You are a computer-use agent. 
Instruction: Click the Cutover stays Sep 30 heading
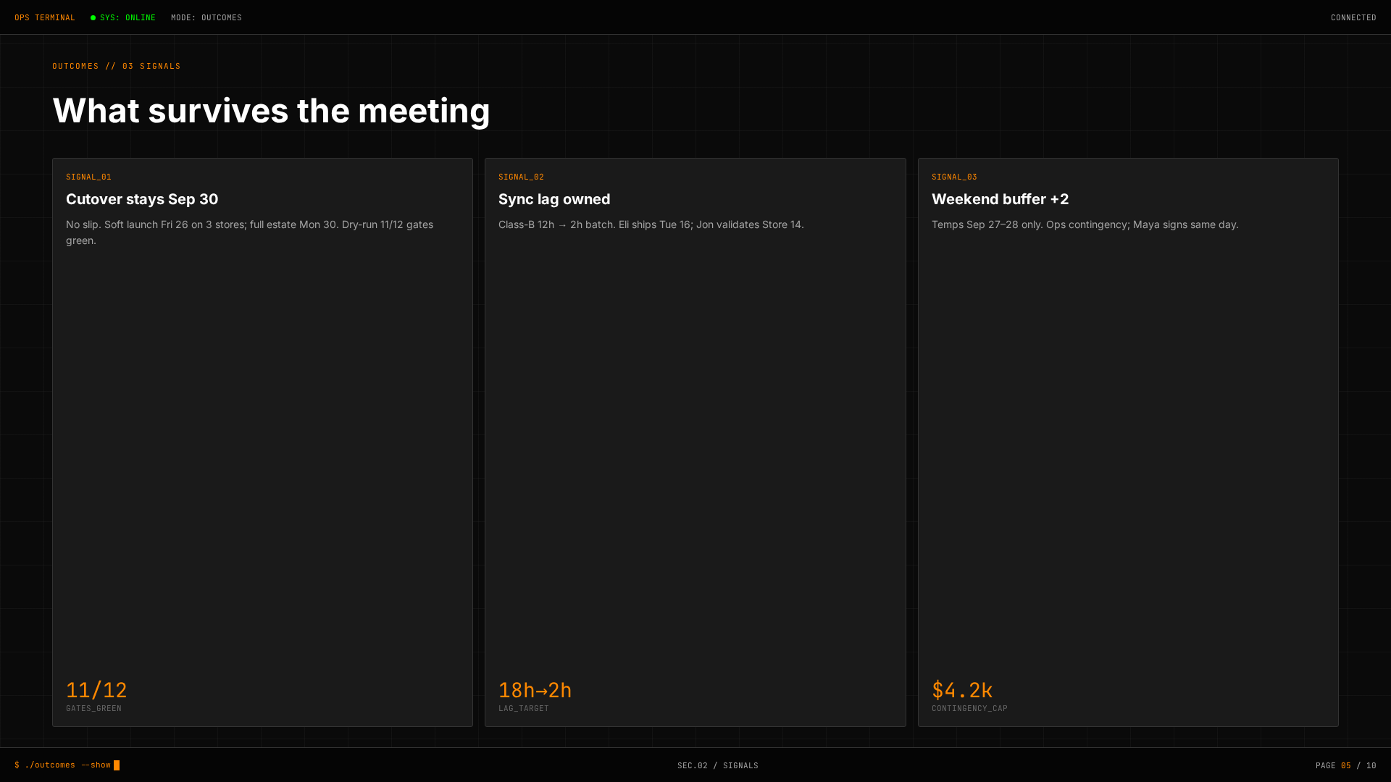click(142, 199)
